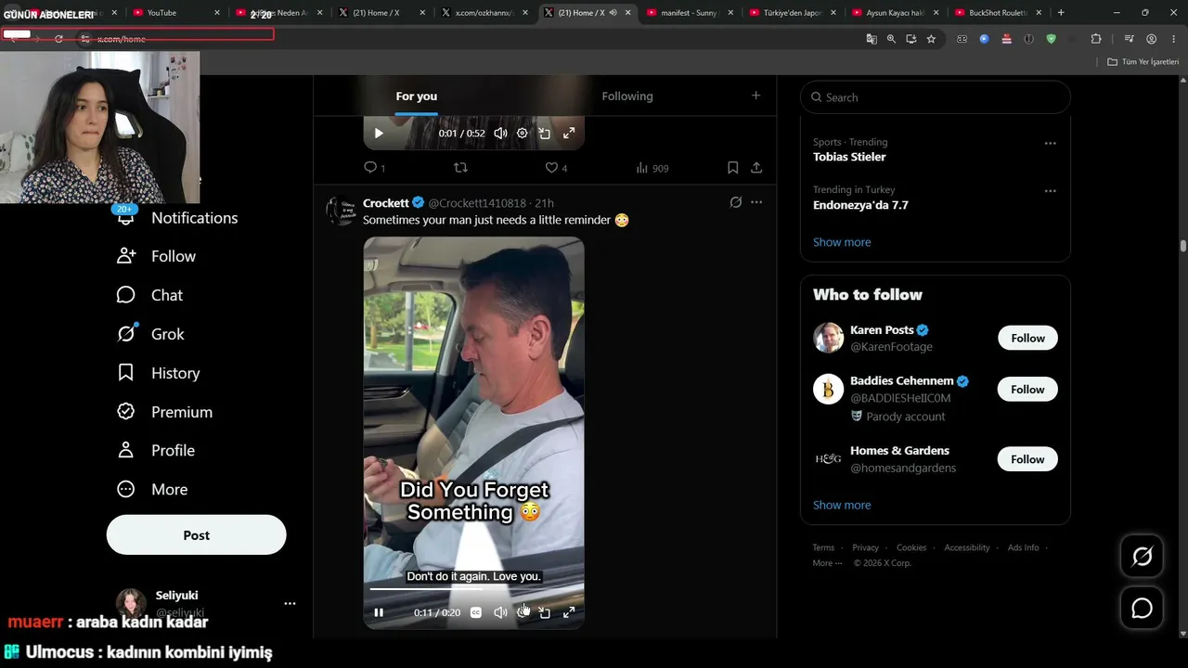Open History in the sidebar
Screen dimensions: 1188x668
pos(158,373)
